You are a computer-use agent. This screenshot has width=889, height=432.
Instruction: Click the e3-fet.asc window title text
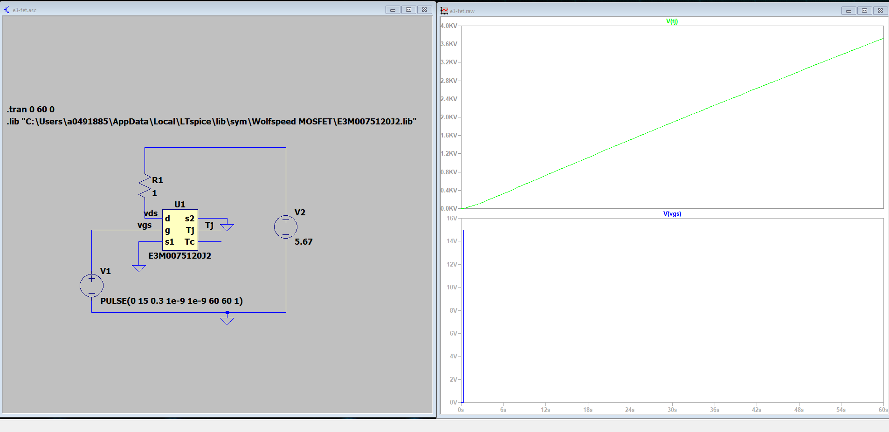(24, 10)
